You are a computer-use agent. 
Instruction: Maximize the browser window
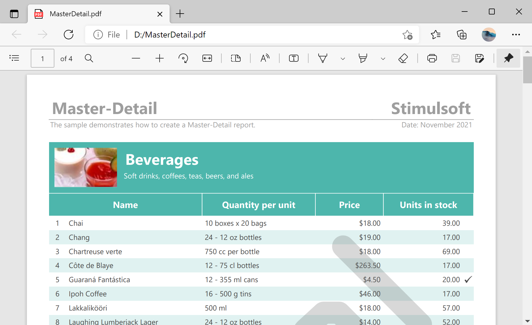492,12
